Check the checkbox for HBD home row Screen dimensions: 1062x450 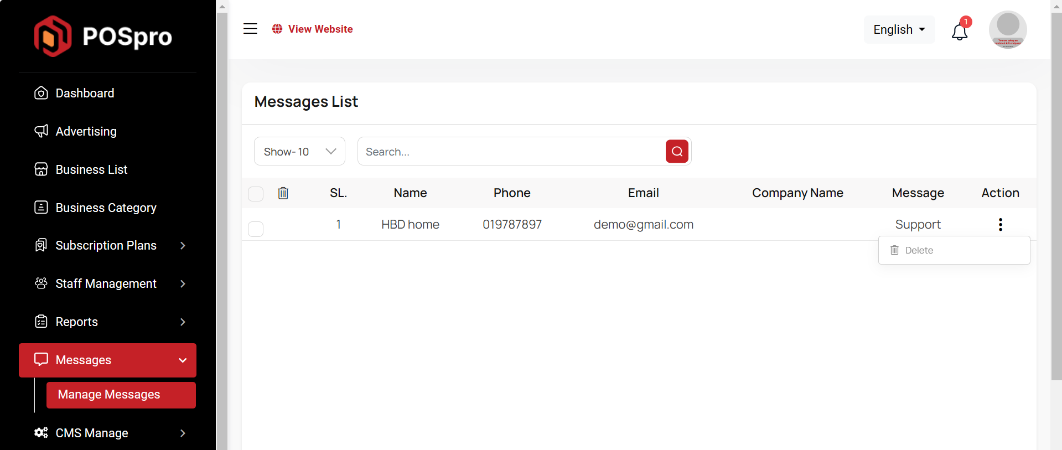pos(256,229)
